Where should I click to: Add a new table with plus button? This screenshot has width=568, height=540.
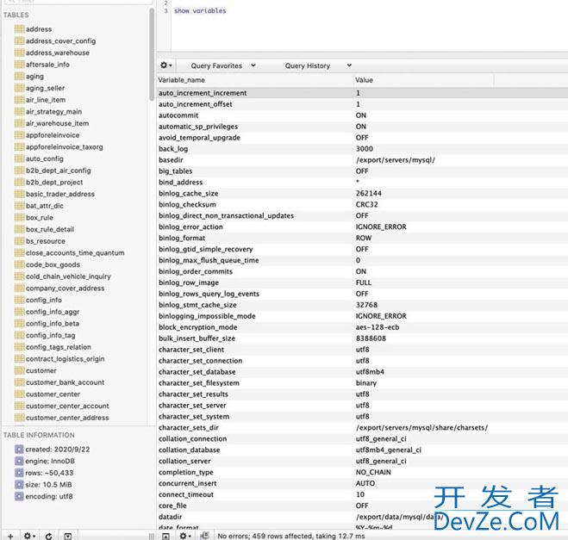tap(10, 536)
